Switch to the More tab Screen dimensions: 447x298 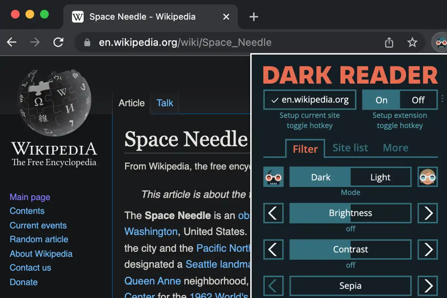(396, 148)
